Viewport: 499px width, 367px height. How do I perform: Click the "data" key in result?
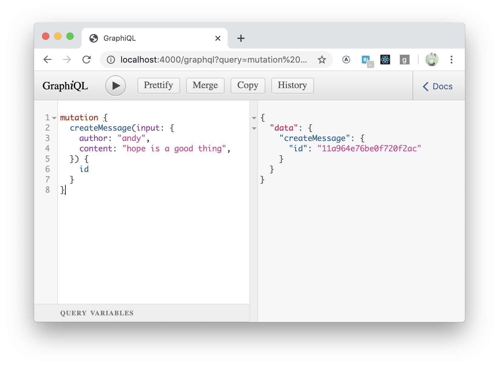point(284,128)
